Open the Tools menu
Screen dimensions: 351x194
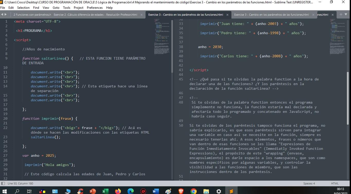(67, 8)
